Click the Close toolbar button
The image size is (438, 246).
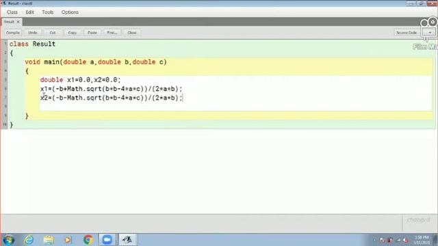pos(132,33)
